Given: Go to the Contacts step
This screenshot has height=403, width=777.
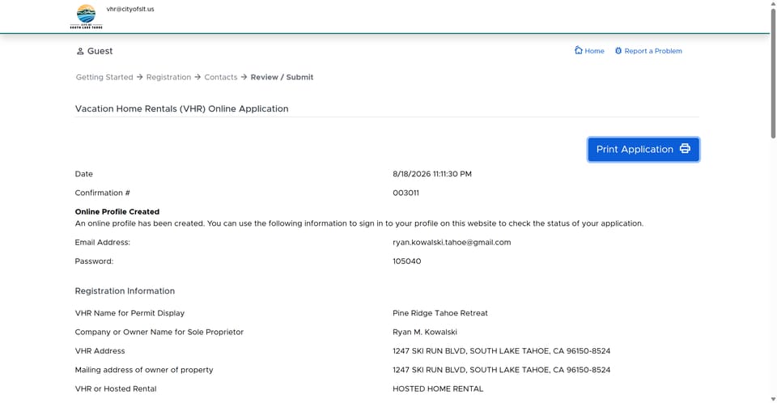Looking at the screenshot, I should point(220,78).
